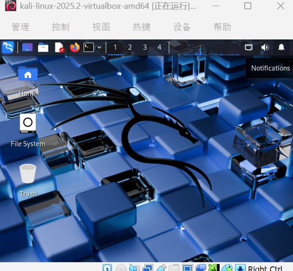Image resolution: width=293 pixels, height=271 pixels.
Task: Minimize the VirtualBox VM window
Action: pos(216,6)
